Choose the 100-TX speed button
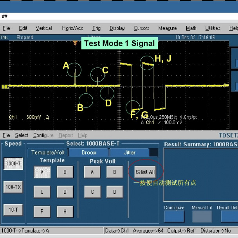238x238 pixels. pyautogui.click(x=13, y=187)
